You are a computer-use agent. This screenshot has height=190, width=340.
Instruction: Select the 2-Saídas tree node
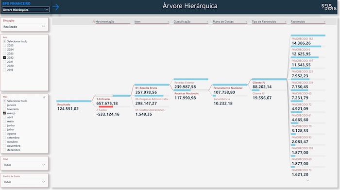[x=108, y=112]
